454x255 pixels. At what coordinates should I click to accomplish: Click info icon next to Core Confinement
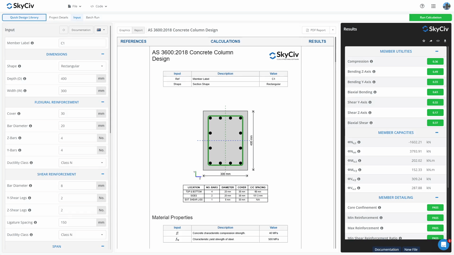pos(380,208)
